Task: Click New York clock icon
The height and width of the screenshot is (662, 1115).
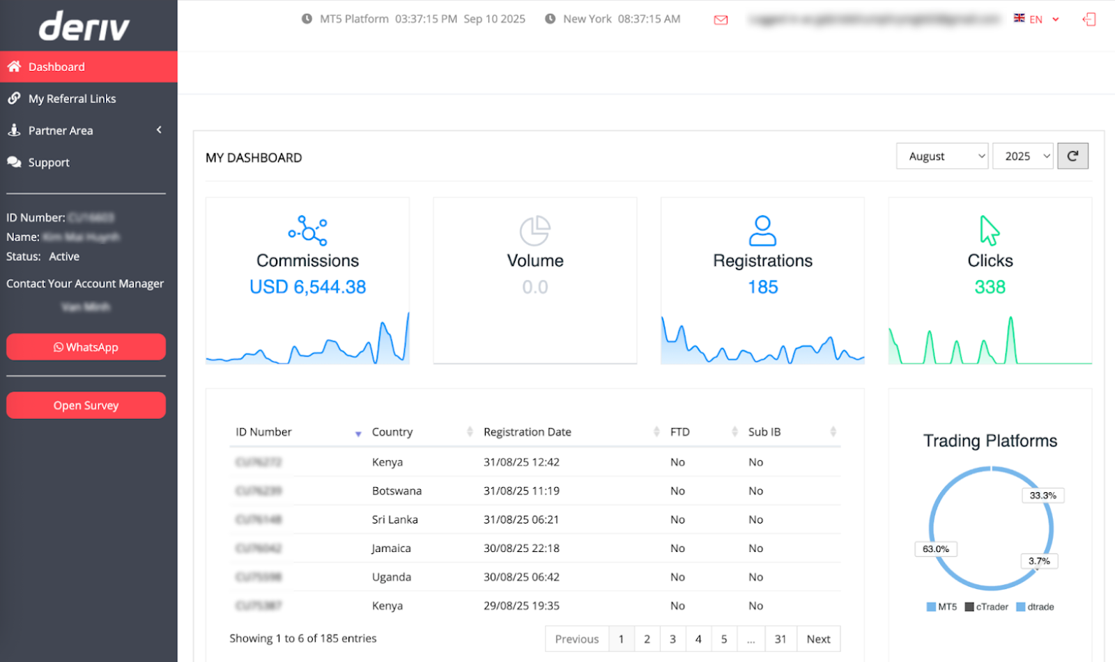Action: pyautogui.click(x=550, y=19)
